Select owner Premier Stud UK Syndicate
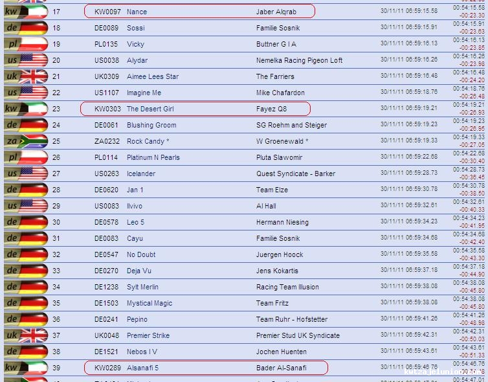 click(298, 335)
